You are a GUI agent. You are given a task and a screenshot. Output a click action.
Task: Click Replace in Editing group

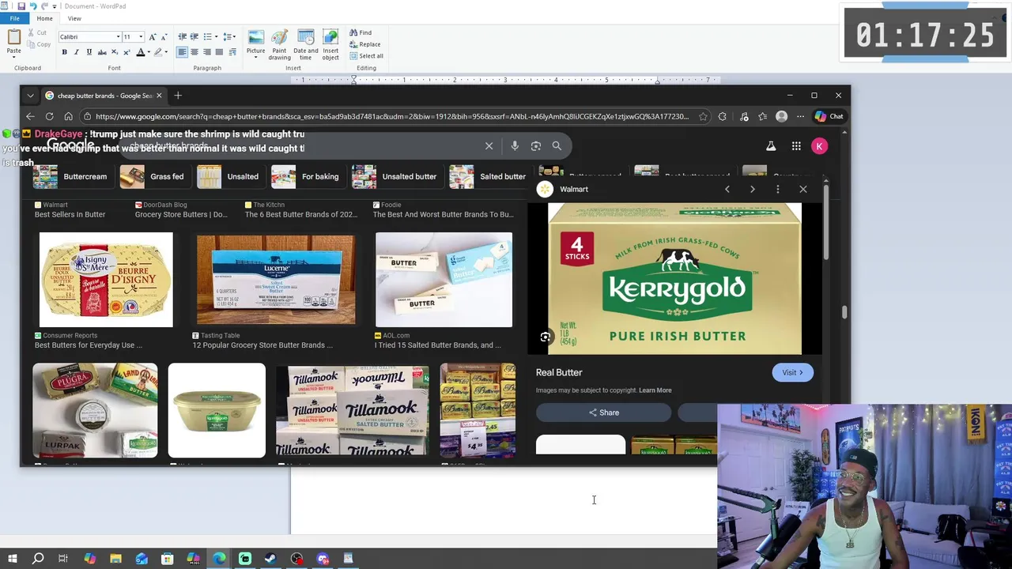tap(364, 44)
